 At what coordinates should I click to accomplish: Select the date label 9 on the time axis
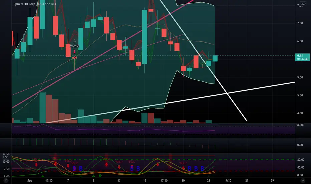(94, 180)
